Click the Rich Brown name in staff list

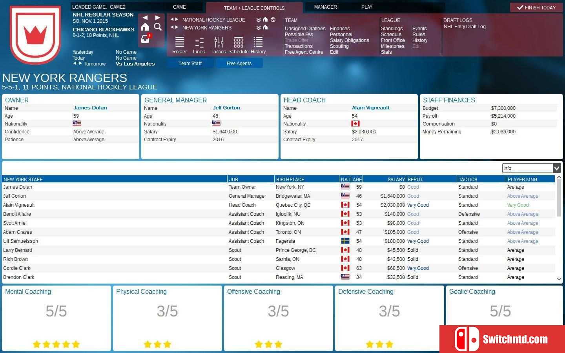[15, 259]
